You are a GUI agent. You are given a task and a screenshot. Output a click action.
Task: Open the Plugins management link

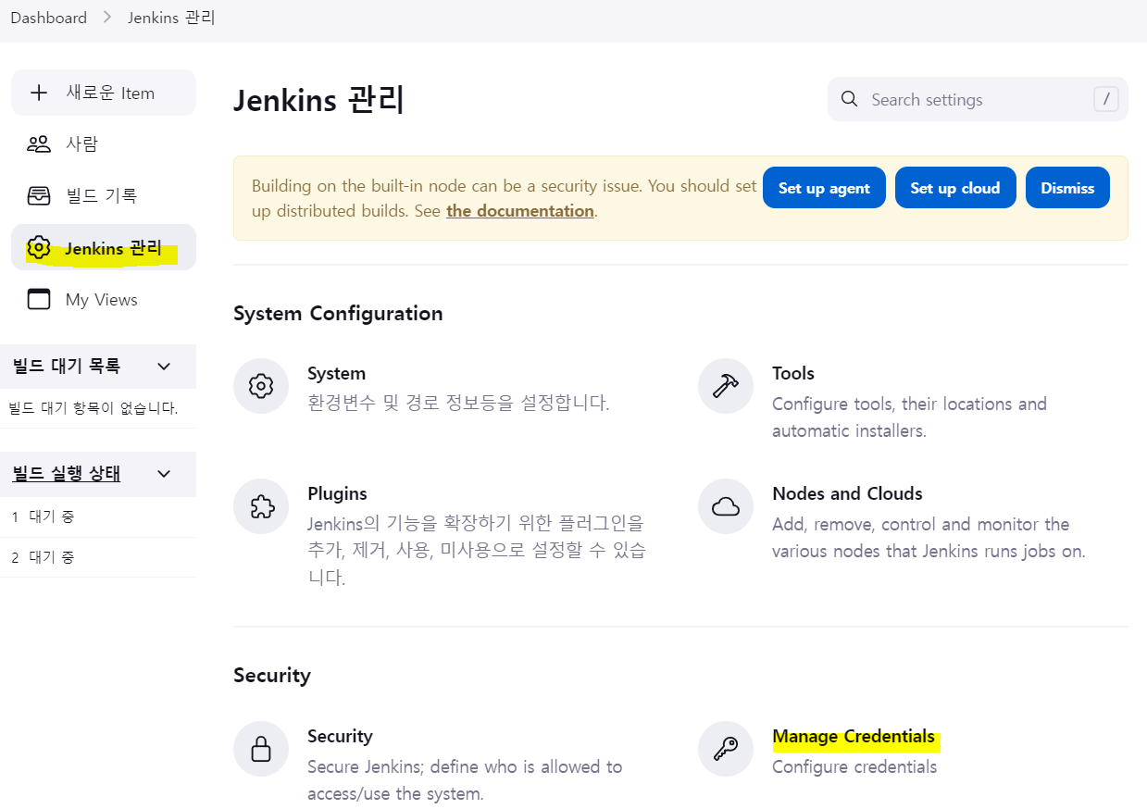pos(337,493)
